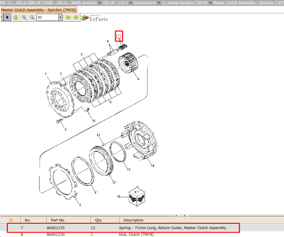Screen dimensions: 284x237
Task: Click callout number 3 in diagram
Action: pos(61,74)
